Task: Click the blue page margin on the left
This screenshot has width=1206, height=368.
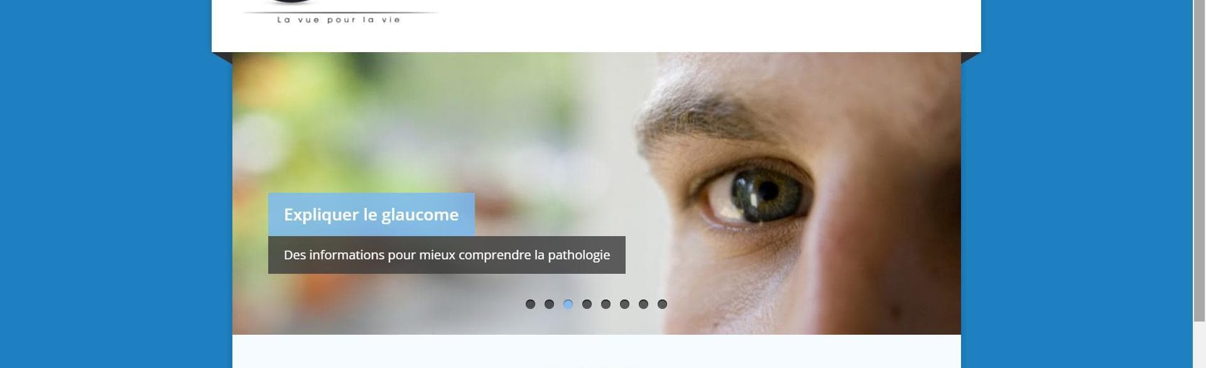Action: coord(106,188)
